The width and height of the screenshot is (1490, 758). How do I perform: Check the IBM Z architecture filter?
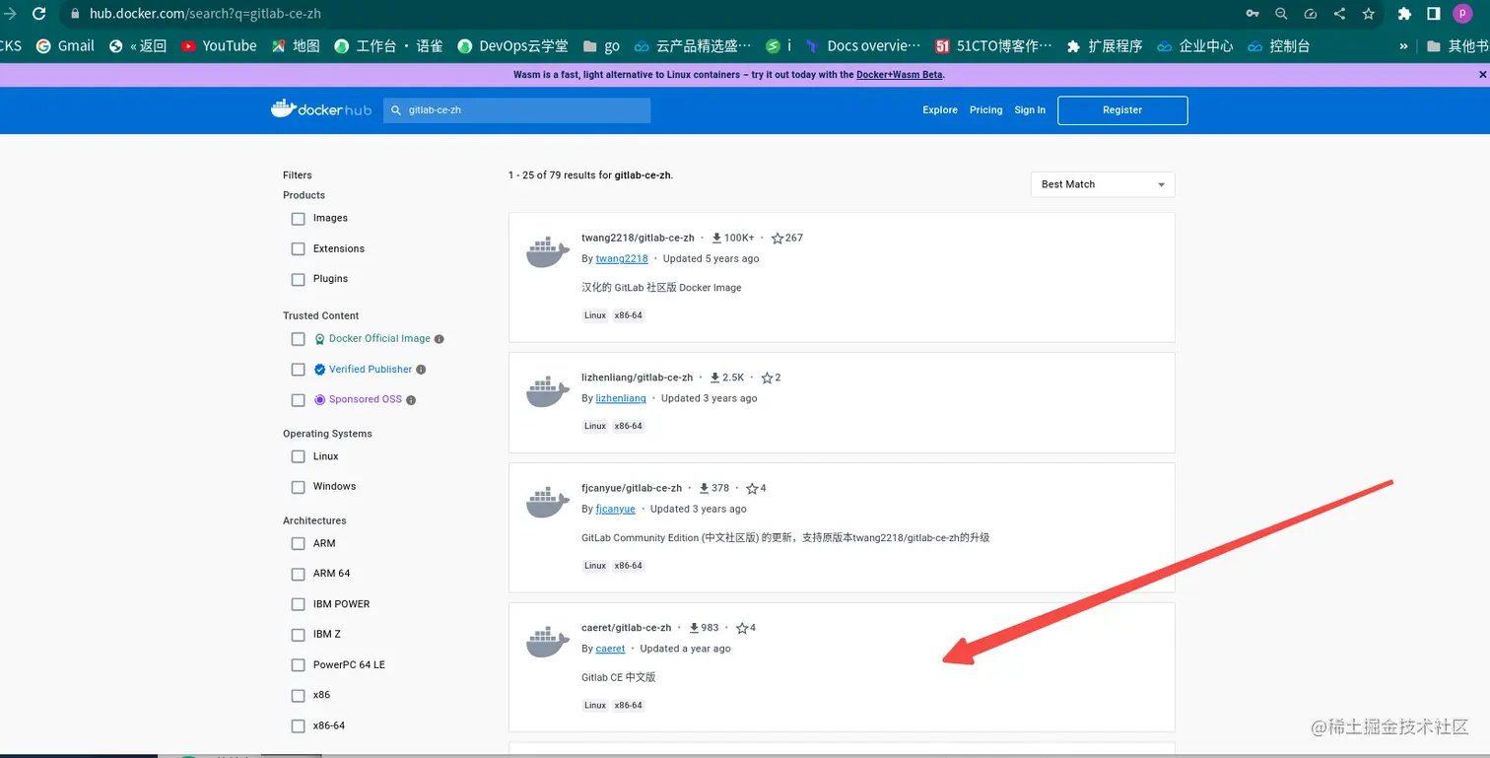tap(298, 635)
